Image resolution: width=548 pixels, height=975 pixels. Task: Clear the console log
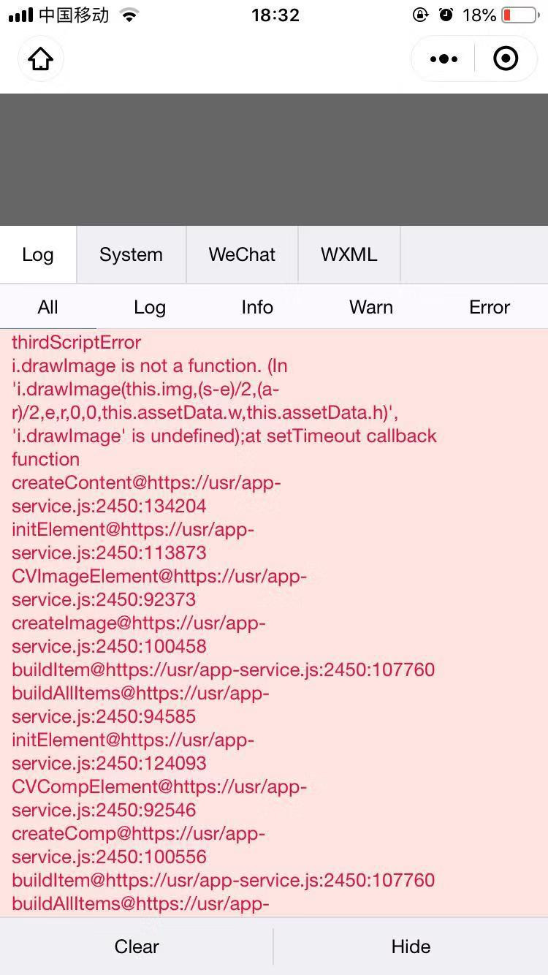pyautogui.click(x=137, y=946)
